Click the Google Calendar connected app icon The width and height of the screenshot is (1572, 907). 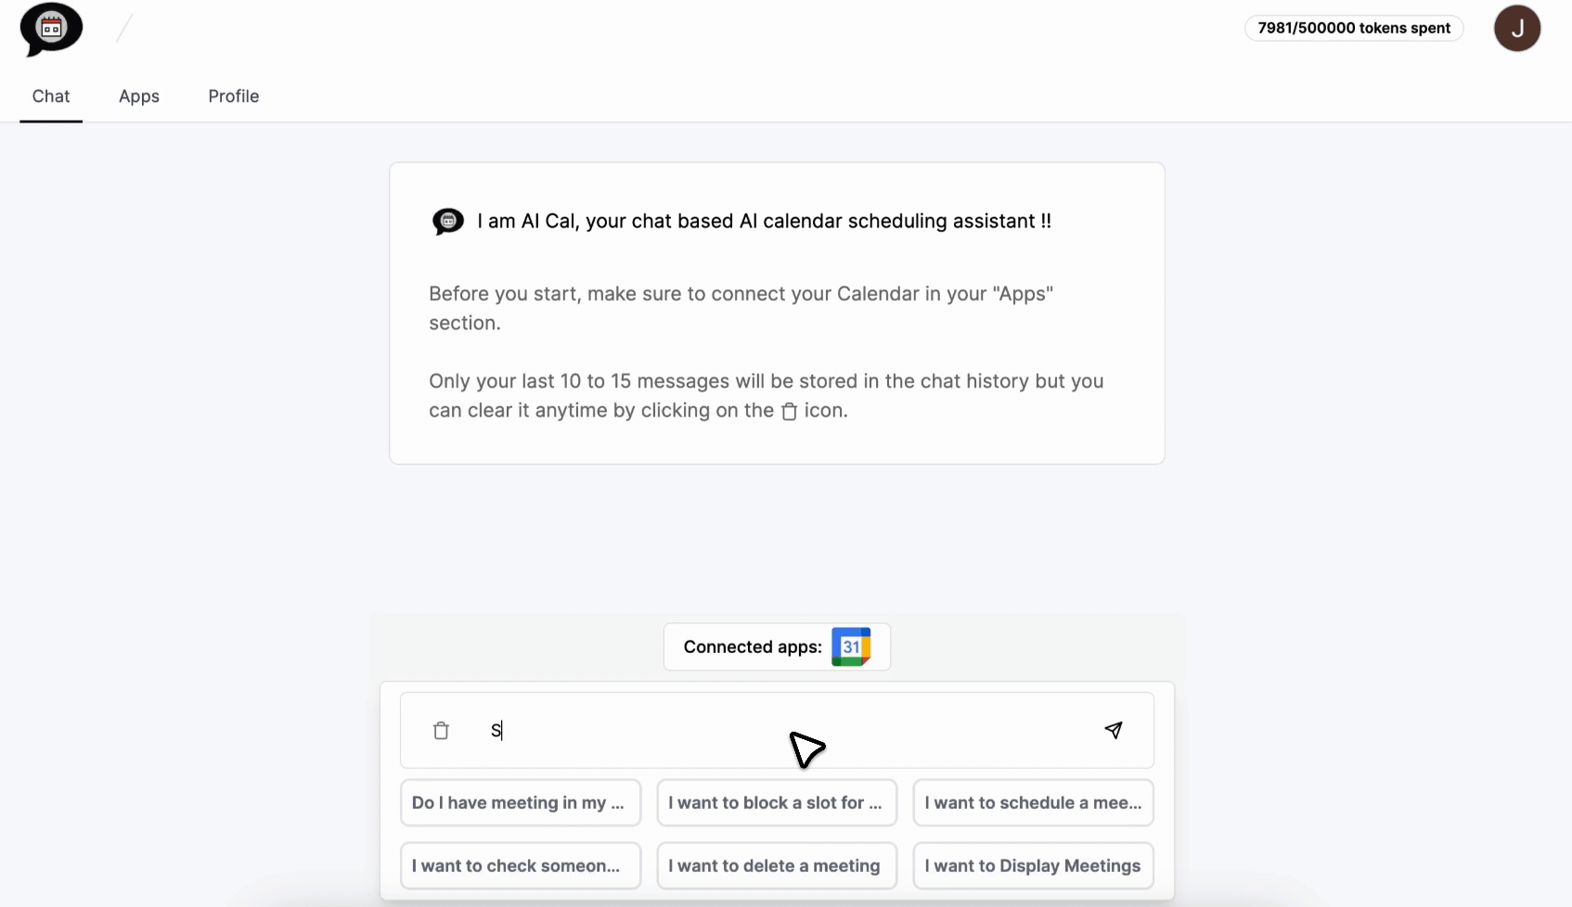pyautogui.click(x=851, y=646)
